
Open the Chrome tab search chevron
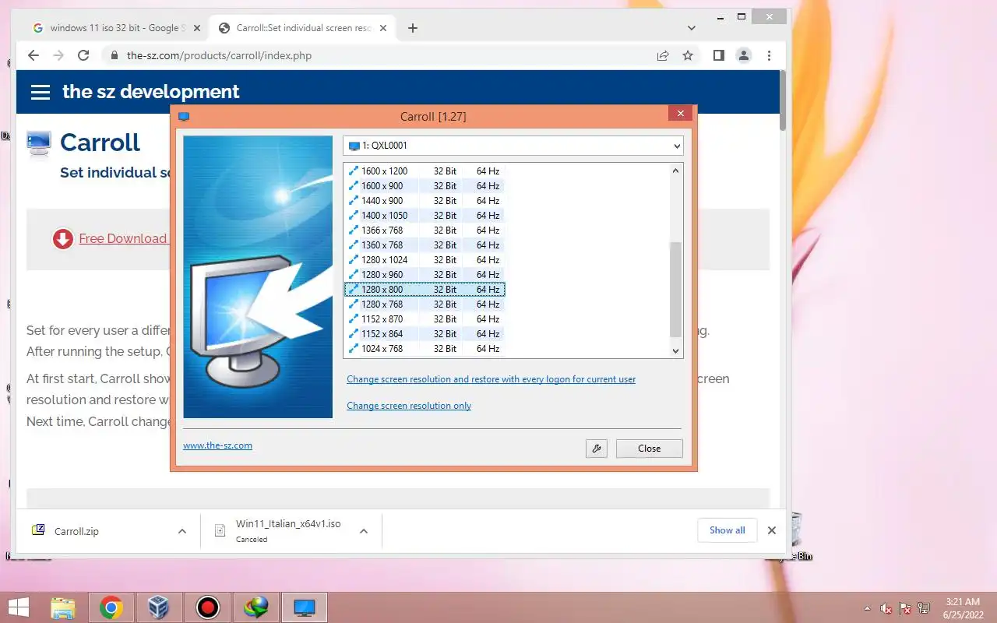click(692, 28)
